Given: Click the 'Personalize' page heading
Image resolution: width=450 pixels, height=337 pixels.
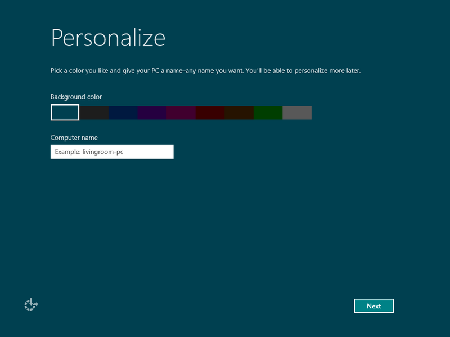Looking at the screenshot, I should pos(108,38).
